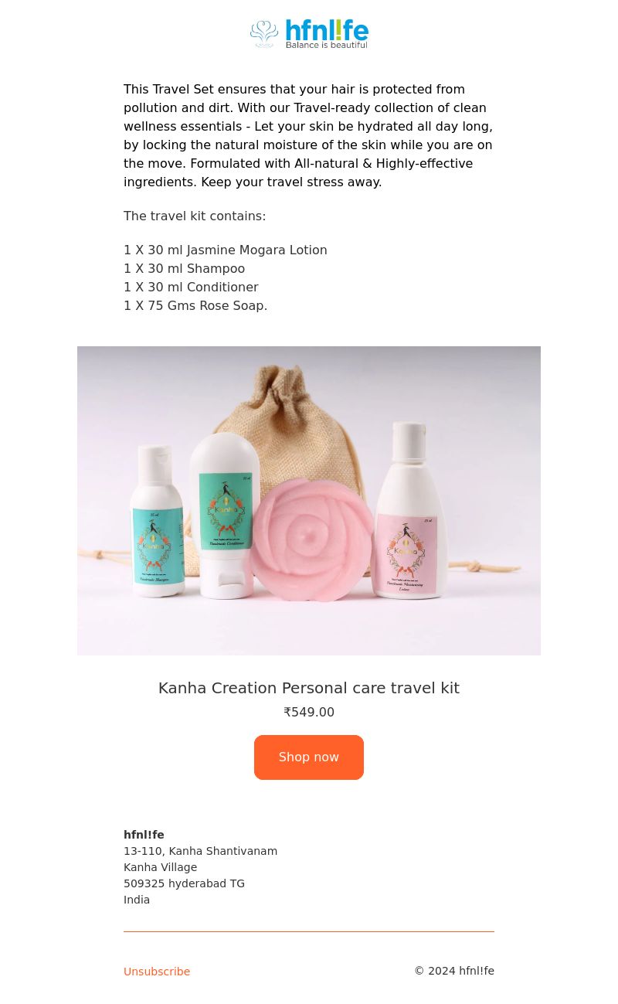Click the lotus flower logo icon

pos(264,34)
